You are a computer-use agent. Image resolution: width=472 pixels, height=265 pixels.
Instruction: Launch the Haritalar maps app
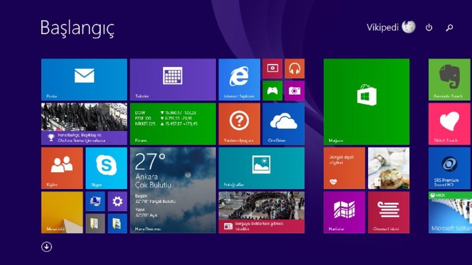(344, 212)
